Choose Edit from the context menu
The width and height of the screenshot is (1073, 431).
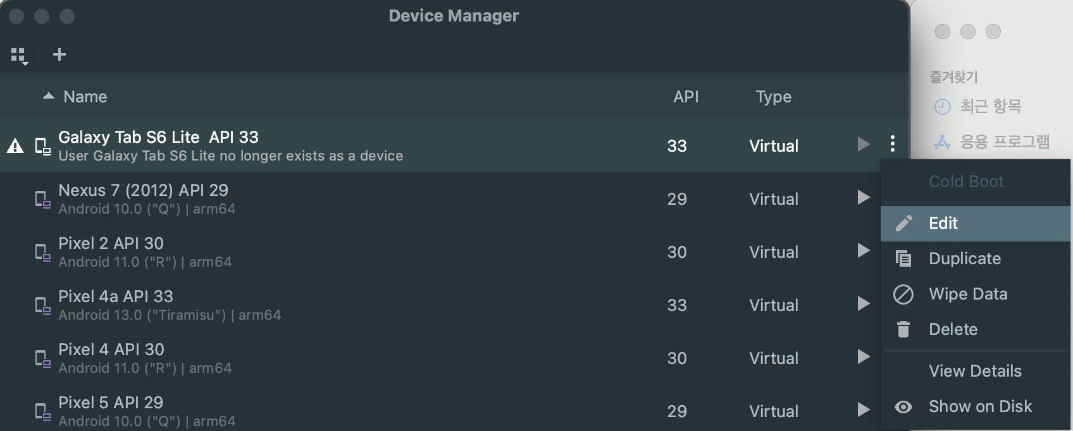point(943,223)
